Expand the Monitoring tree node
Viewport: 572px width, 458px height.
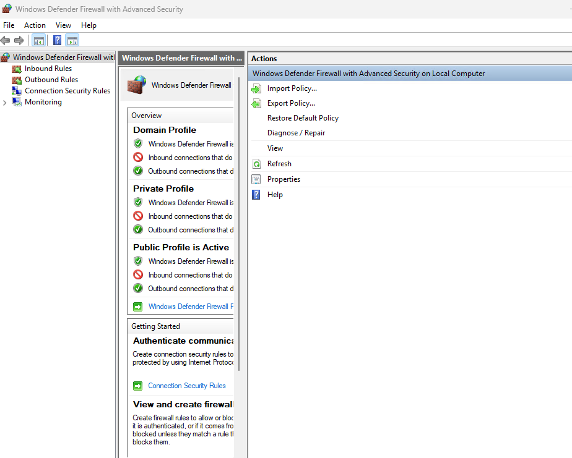point(5,103)
